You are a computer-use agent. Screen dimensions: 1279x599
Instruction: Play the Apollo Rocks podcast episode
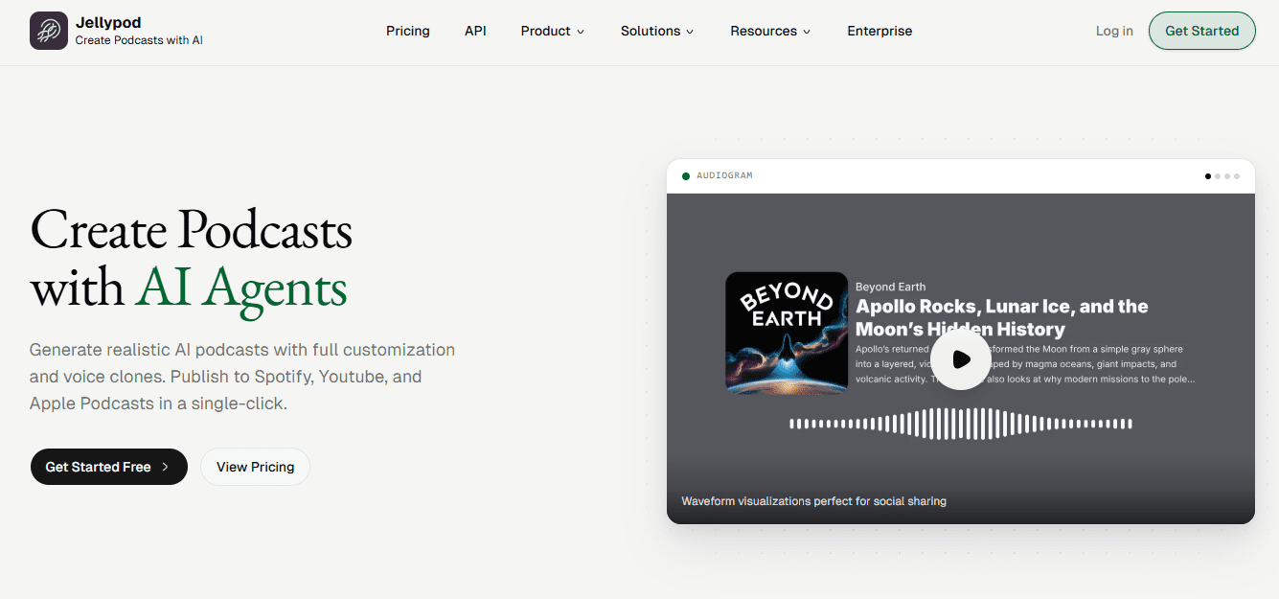(x=960, y=359)
